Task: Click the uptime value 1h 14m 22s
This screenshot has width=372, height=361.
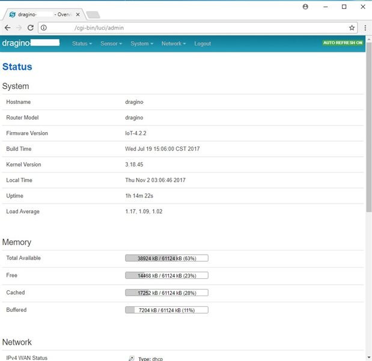Action: pyautogui.click(x=139, y=196)
